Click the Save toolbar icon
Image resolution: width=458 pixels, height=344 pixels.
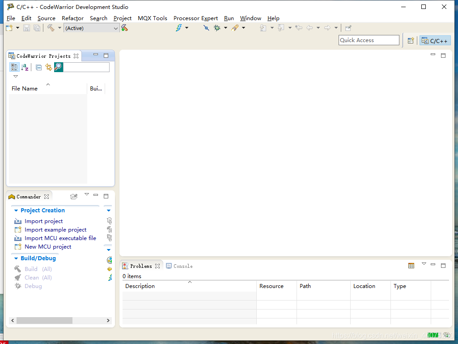pyautogui.click(x=26, y=28)
